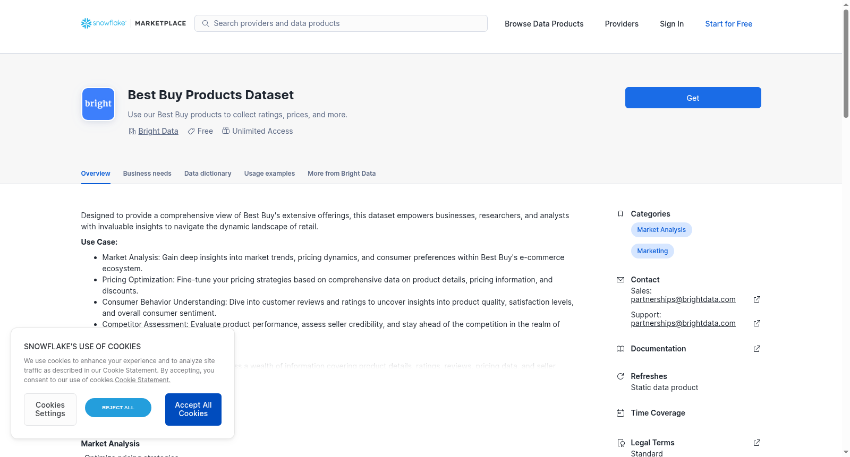Switch to the Data dictionary tab
Image resolution: width=850 pixels, height=457 pixels.
[x=208, y=174]
